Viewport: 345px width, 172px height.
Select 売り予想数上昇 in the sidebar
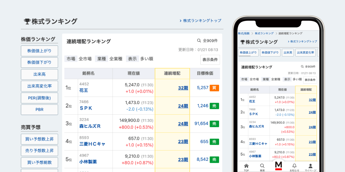click(x=39, y=151)
